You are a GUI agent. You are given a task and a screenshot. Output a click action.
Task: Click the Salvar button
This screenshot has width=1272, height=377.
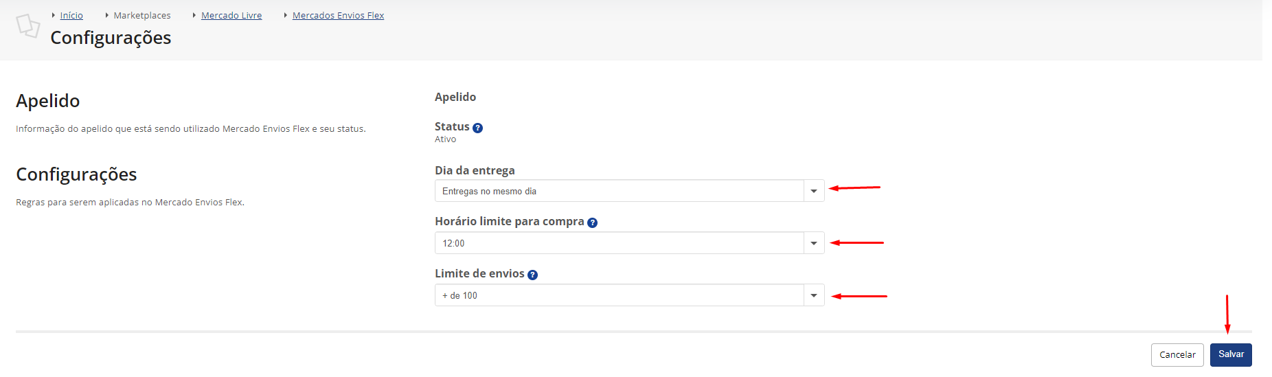pos(1231,354)
